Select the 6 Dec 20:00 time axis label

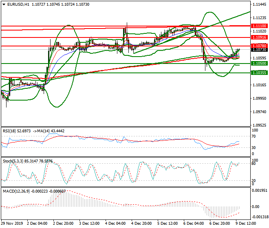220,224
